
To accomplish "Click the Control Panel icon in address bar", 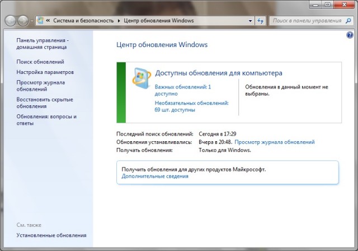I will point(40,21).
